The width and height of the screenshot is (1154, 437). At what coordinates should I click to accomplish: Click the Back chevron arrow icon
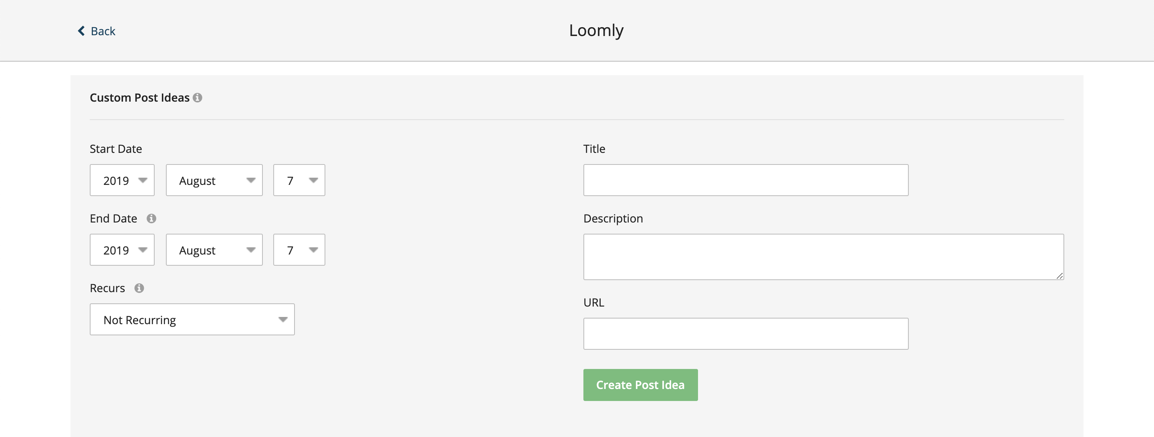pyautogui.click(x=81, y=31)
